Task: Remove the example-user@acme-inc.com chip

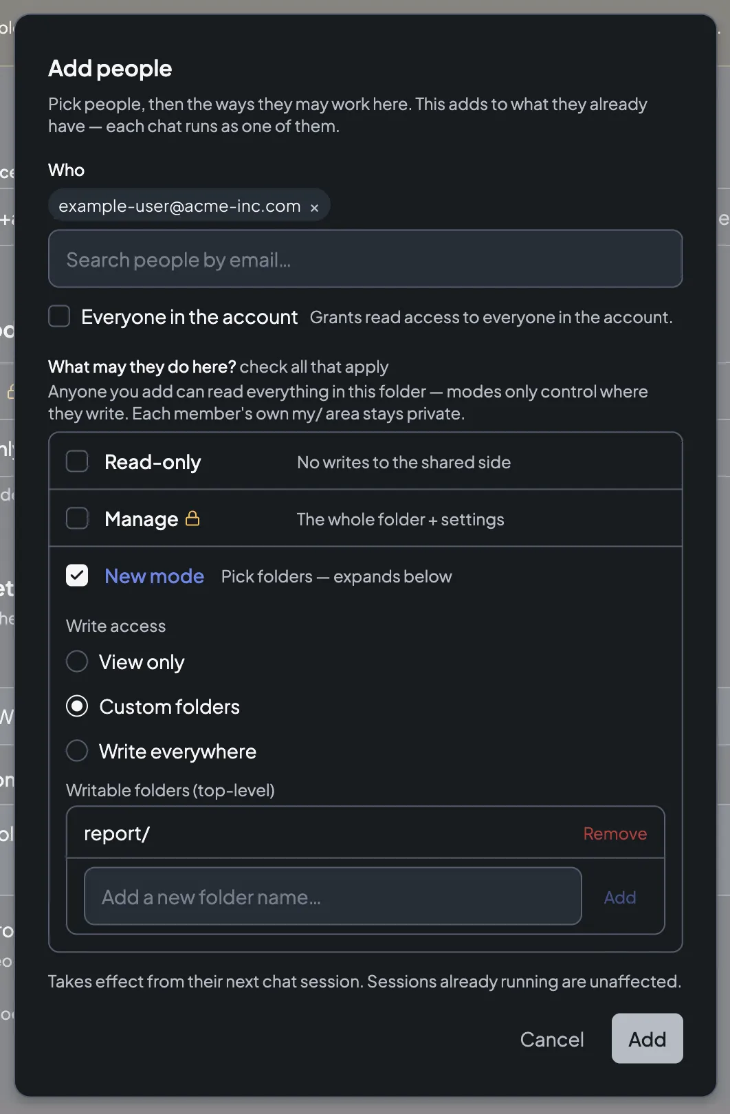Action: pos(314,208)
